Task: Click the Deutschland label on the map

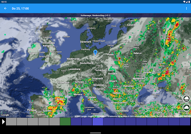Action: [x=87, y=63]
